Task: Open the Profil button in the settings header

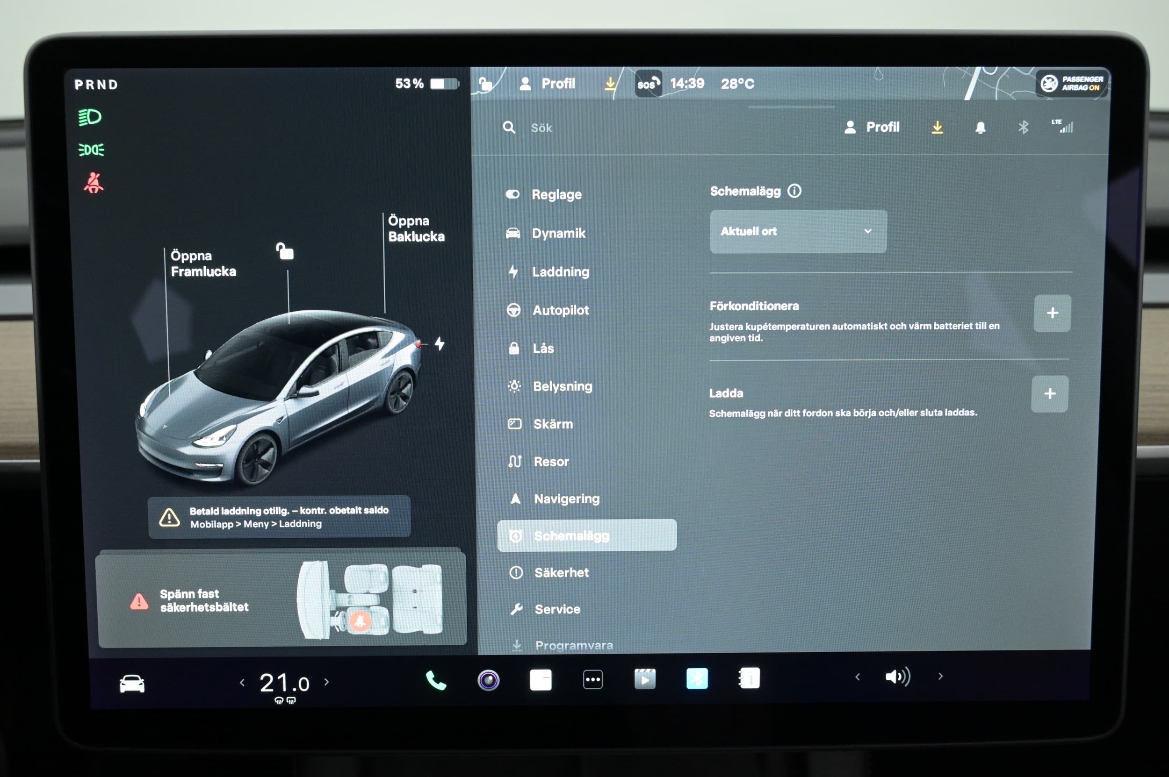Action: coord(872,128)
